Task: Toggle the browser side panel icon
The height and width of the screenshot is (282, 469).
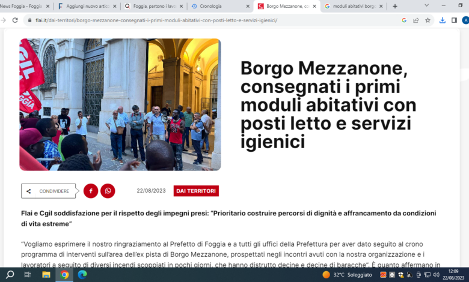Action: tap(454, 20)
